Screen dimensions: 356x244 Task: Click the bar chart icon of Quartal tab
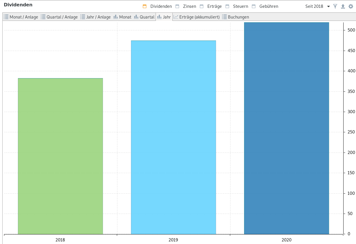136,17
